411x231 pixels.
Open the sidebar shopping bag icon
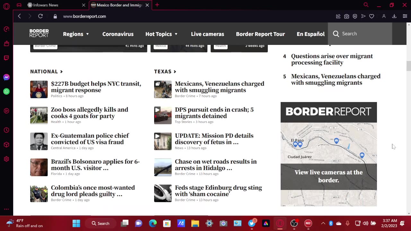[6, 43]
